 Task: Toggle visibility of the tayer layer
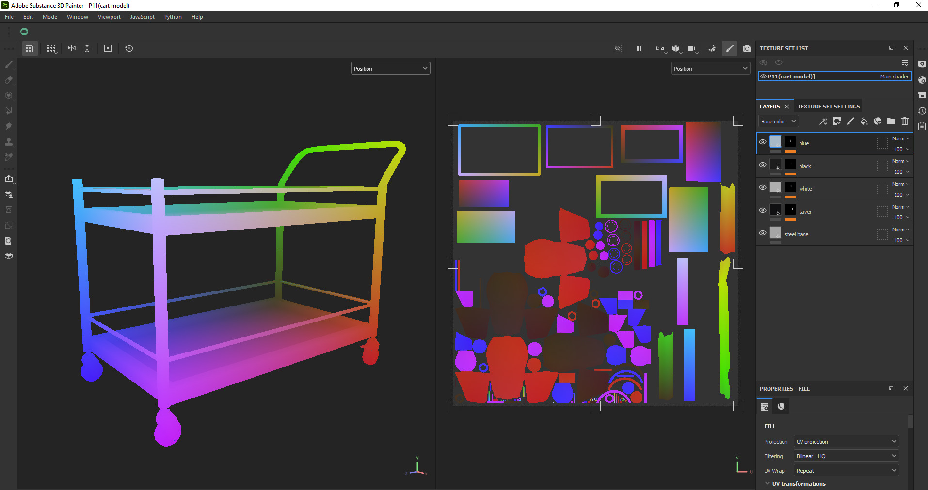click(763, 211)
